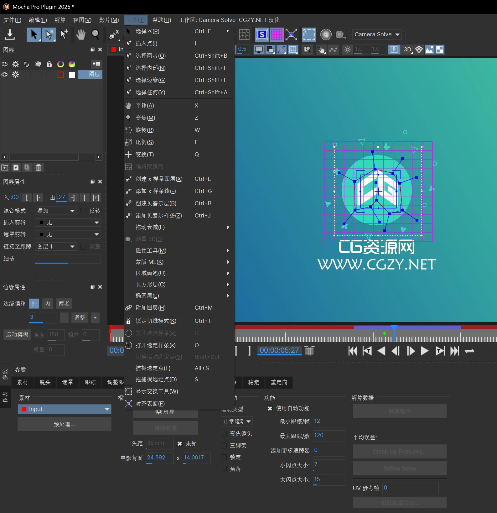The width and height of the screenshot is (497, 513).
Task: Click the white layer fill color swatch
Action: (x=72, y=75)
